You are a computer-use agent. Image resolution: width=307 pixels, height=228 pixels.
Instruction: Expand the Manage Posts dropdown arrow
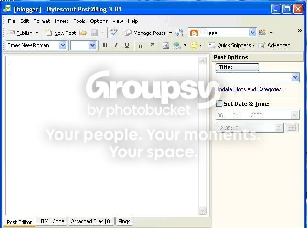pyautogui.click(x=170, y=33)
